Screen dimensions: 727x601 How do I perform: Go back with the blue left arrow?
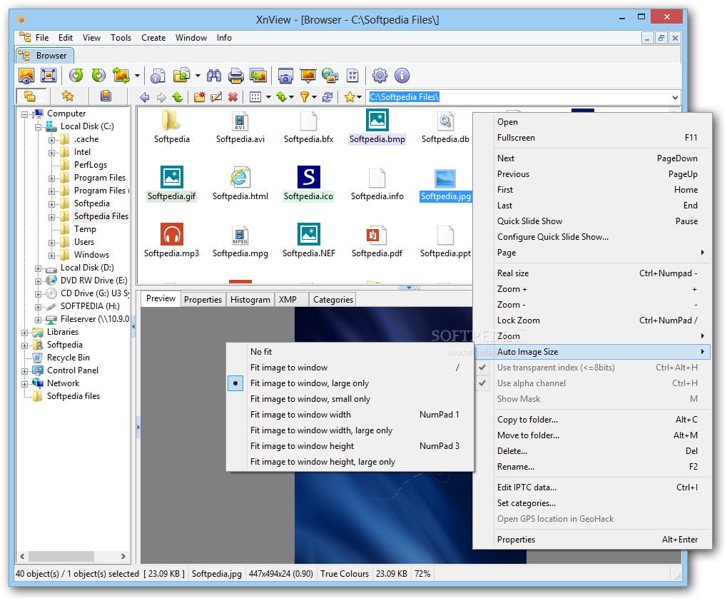[x=145, y=97]
